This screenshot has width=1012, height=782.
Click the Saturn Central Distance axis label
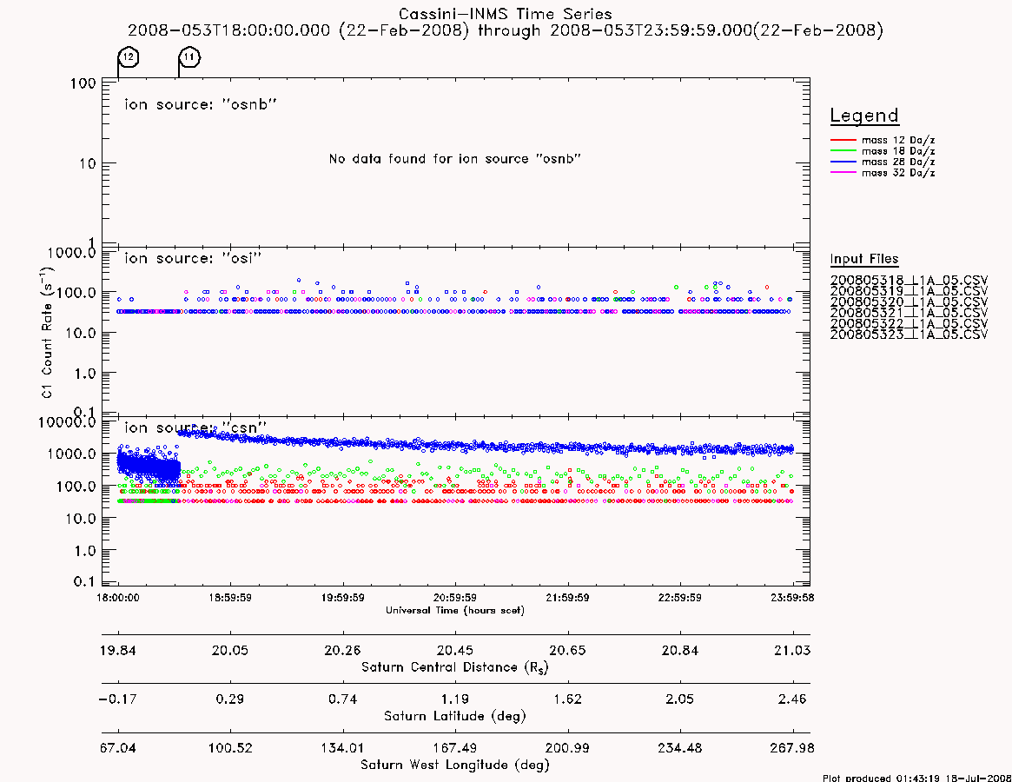455,667
